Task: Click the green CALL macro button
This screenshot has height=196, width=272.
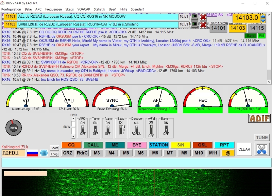Action: pos(93,145)
